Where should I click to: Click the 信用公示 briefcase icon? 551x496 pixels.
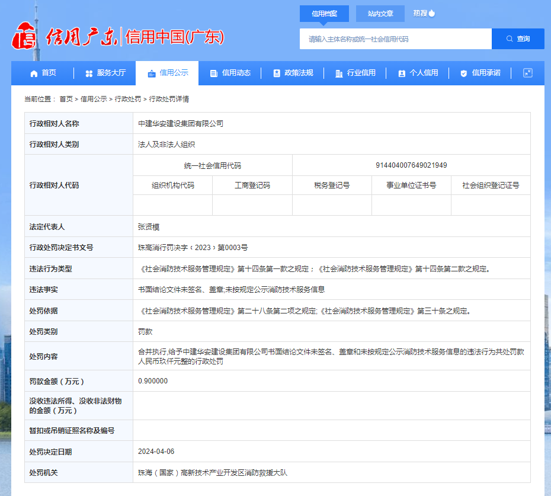152,73
